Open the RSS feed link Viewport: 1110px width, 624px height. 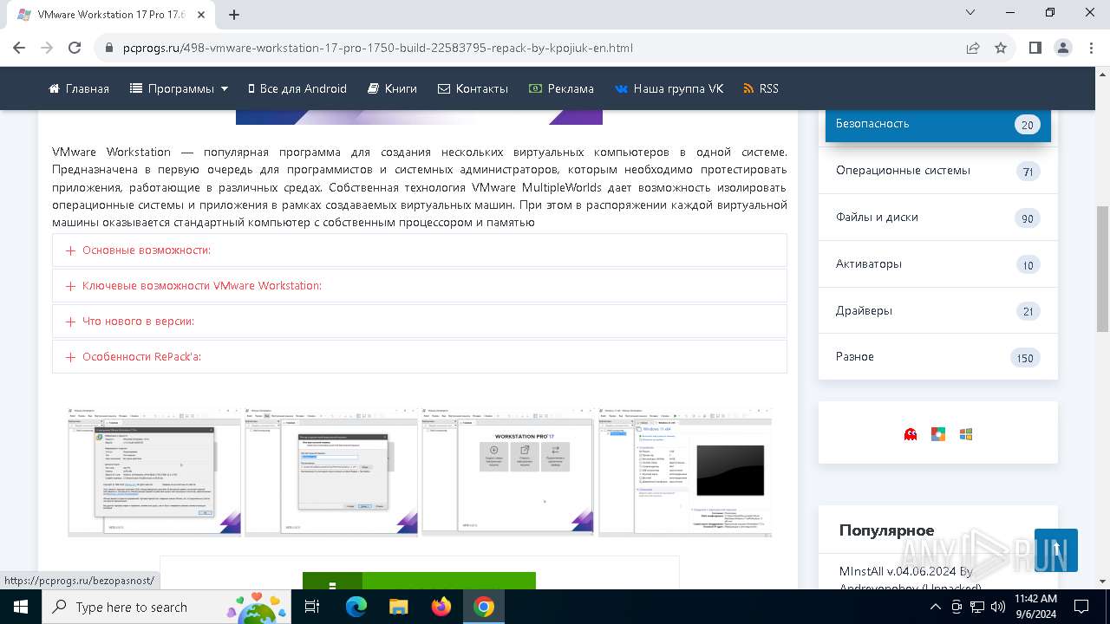point(761,88)
